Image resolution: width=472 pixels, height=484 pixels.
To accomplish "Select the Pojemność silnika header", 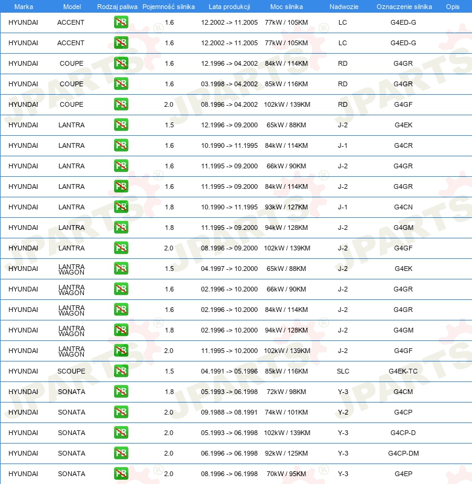I will point(168,7).
